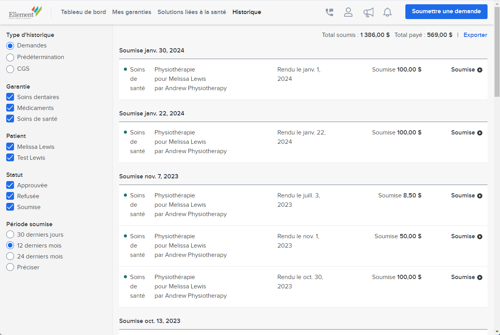The width and height of the screenshot is (500, 335).
Task: Click the Ellement logo
Action: 25,12
